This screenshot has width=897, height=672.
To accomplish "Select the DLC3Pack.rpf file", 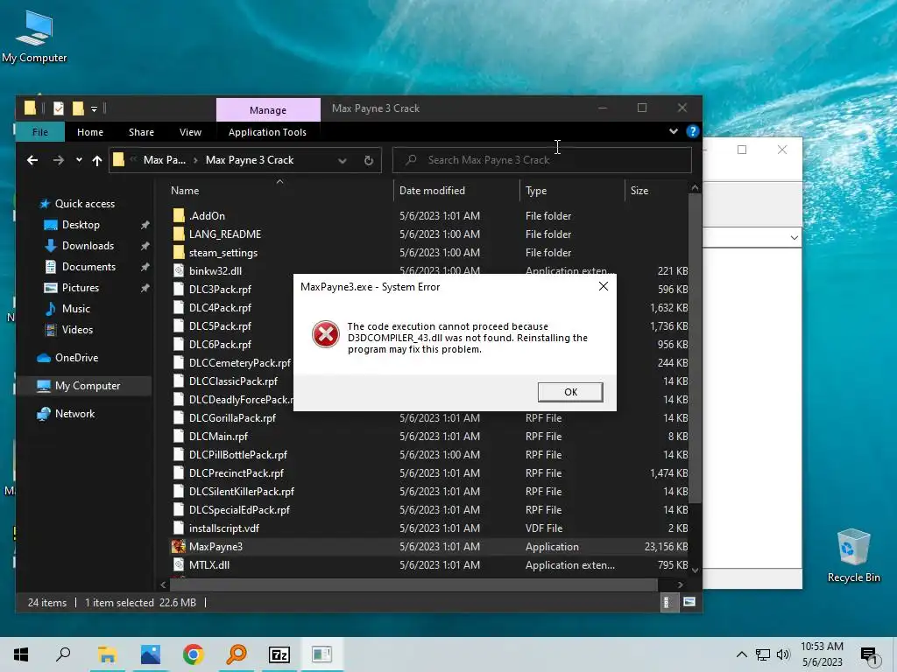I will [220, 289].
